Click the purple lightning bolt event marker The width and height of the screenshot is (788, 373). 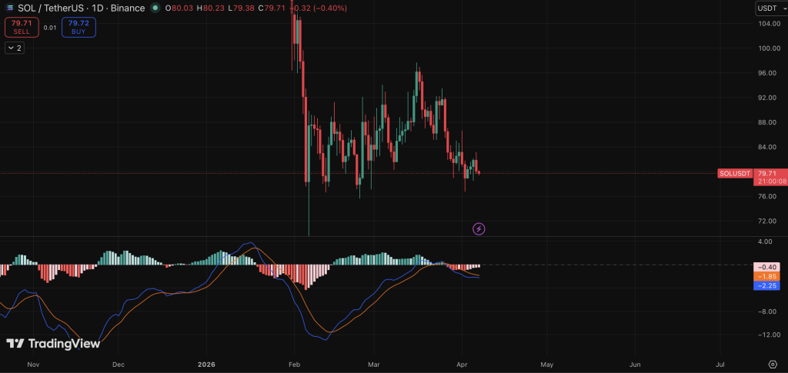pyautogui.click(x=479, y=228)
